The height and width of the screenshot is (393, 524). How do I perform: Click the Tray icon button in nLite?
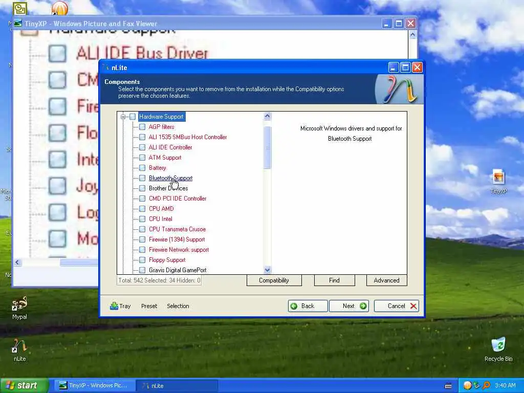tap(120, 306)
